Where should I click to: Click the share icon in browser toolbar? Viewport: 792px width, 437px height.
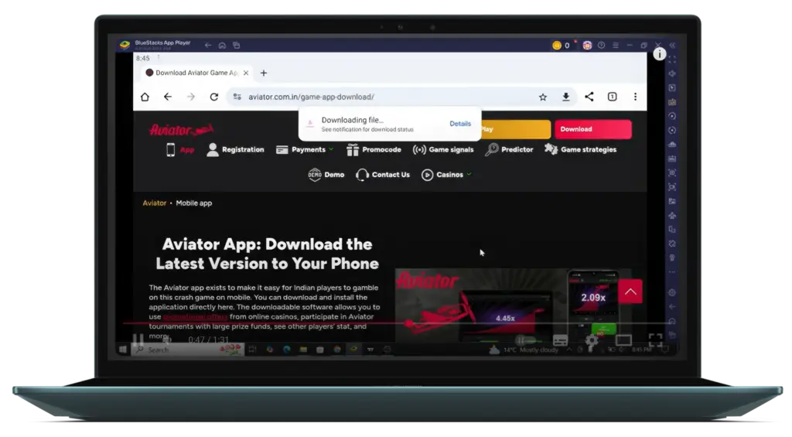click(589, 97)
